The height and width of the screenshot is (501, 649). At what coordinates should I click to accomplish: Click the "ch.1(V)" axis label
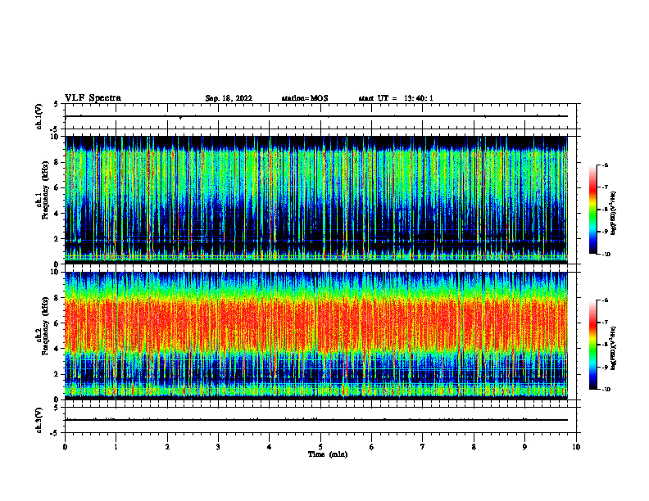click(x=39, y=116)
